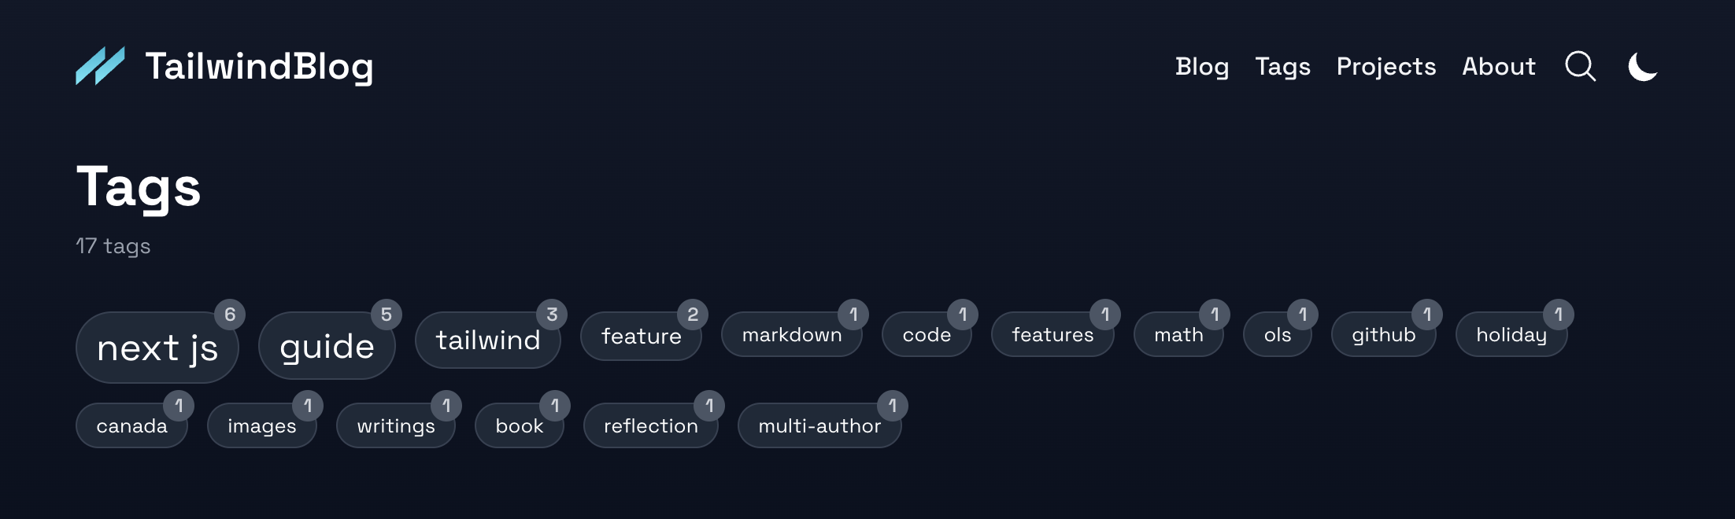1735x519 pixels.
Task: Go to the Tags nav item
Action: coord(1282,66)
